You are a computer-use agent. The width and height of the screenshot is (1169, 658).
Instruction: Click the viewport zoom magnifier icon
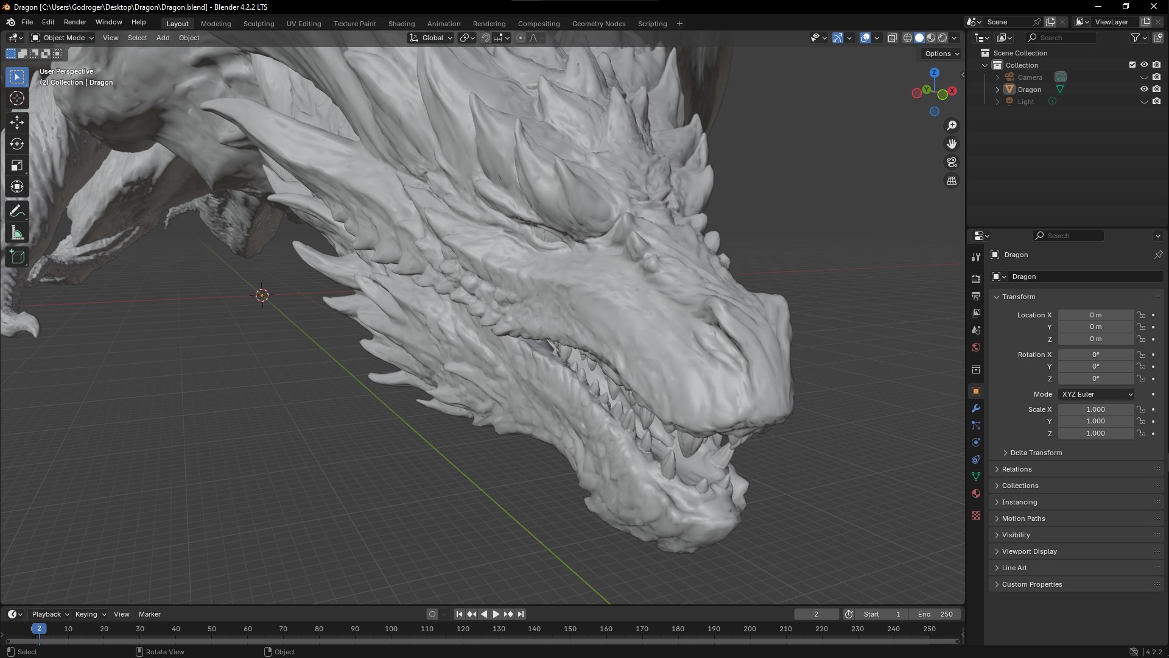coord(952,126)
